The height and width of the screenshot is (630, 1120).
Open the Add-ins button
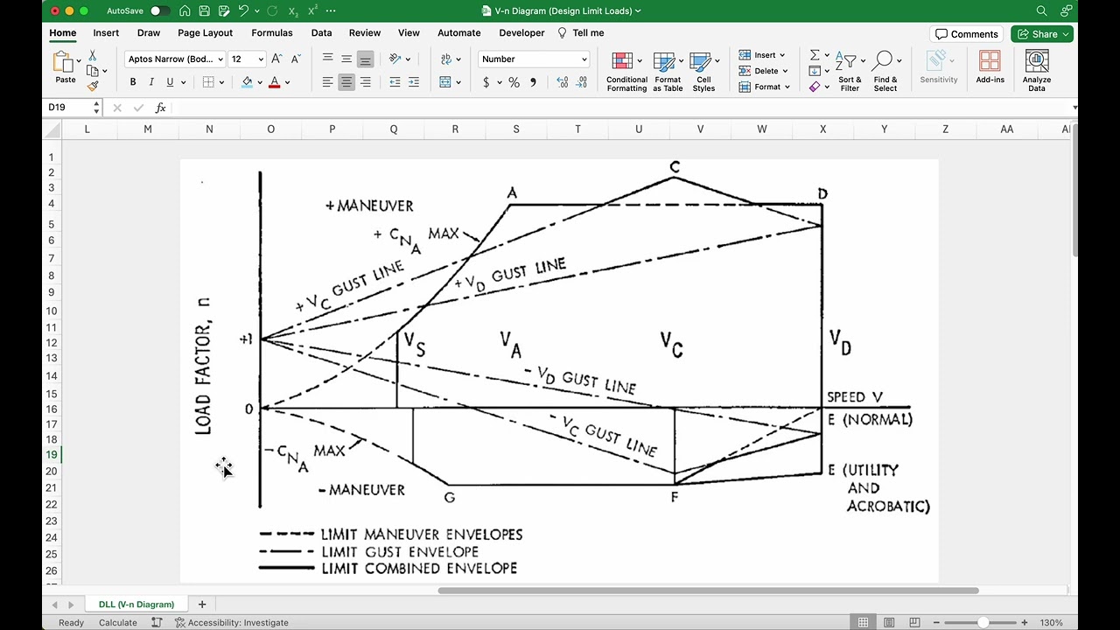tap(990, 68)
